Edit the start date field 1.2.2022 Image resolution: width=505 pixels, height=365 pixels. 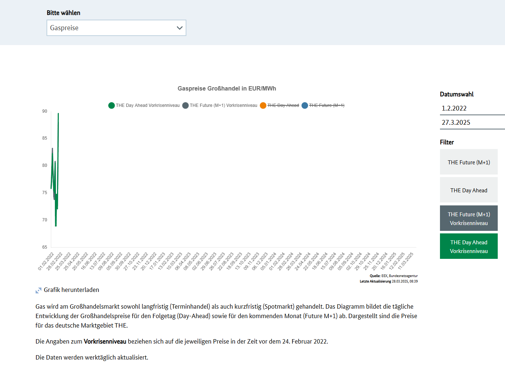(x=472, y=108)
